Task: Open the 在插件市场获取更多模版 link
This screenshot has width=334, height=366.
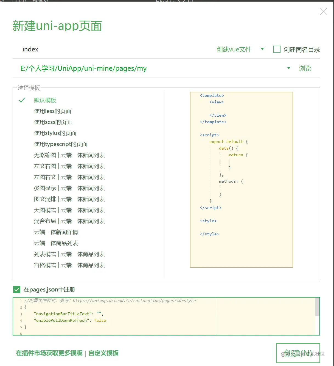Action: (49, 353)
